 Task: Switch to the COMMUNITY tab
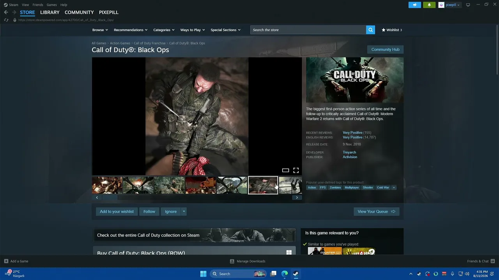point(79,12)
